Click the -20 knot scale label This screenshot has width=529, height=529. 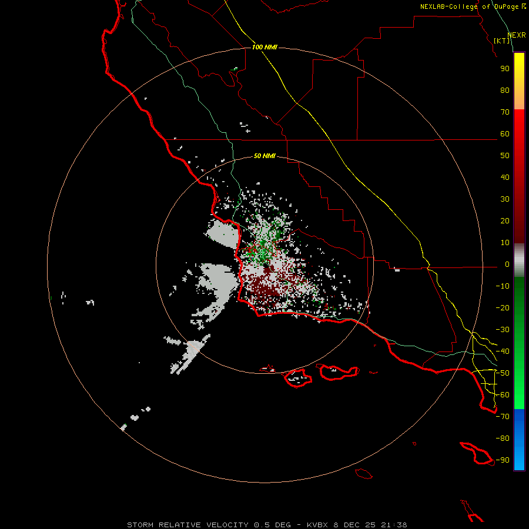(503, 307)
